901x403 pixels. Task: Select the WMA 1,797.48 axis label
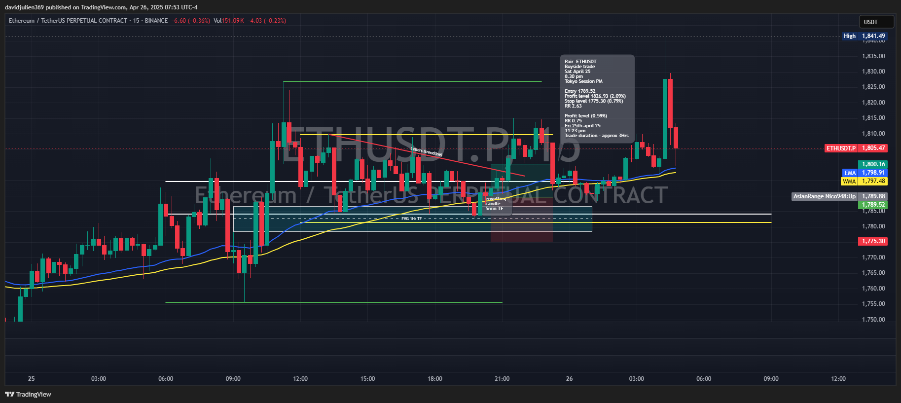pos(864,181)
